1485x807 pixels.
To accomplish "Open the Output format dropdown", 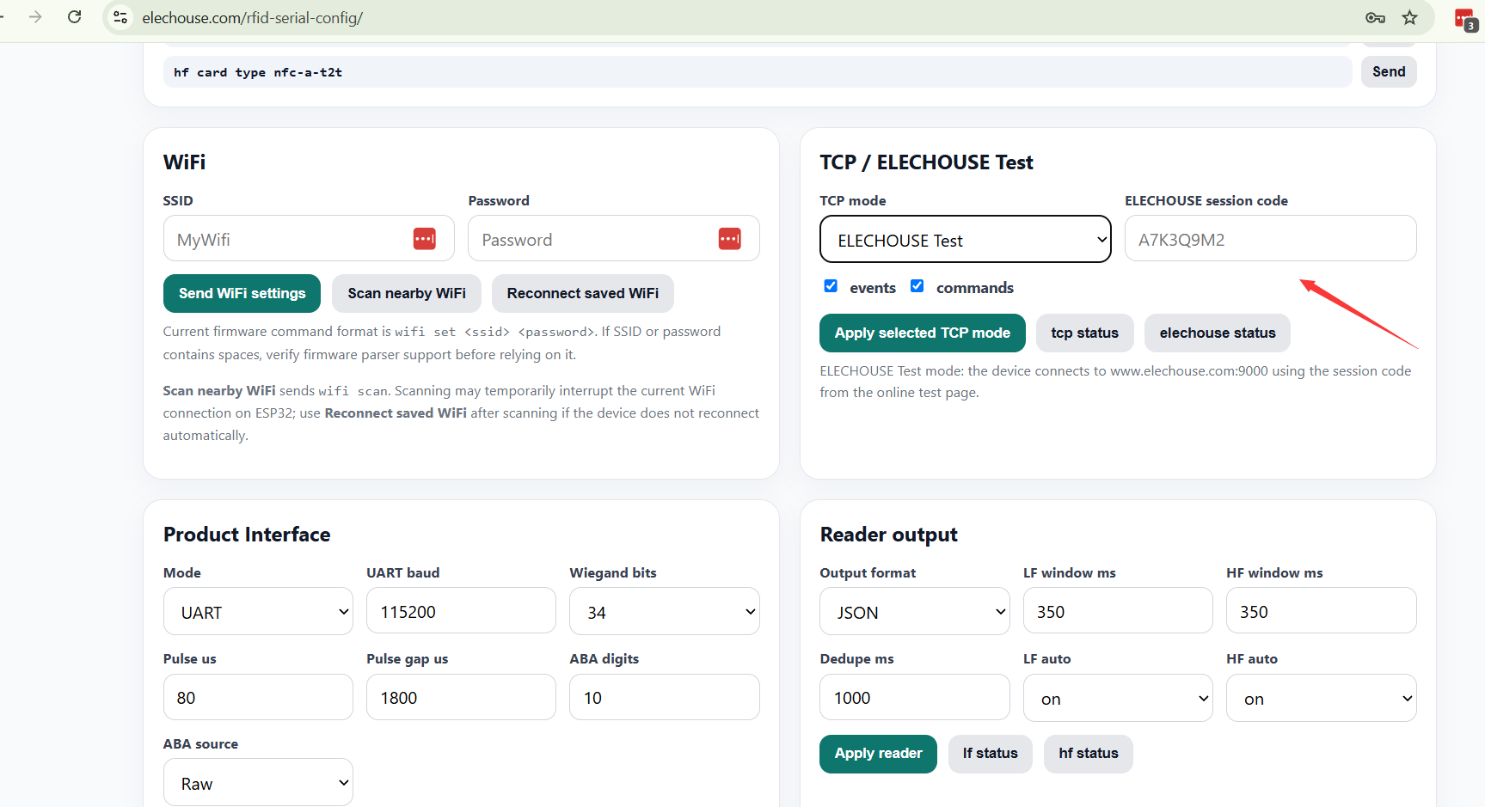I will [915, 611].
